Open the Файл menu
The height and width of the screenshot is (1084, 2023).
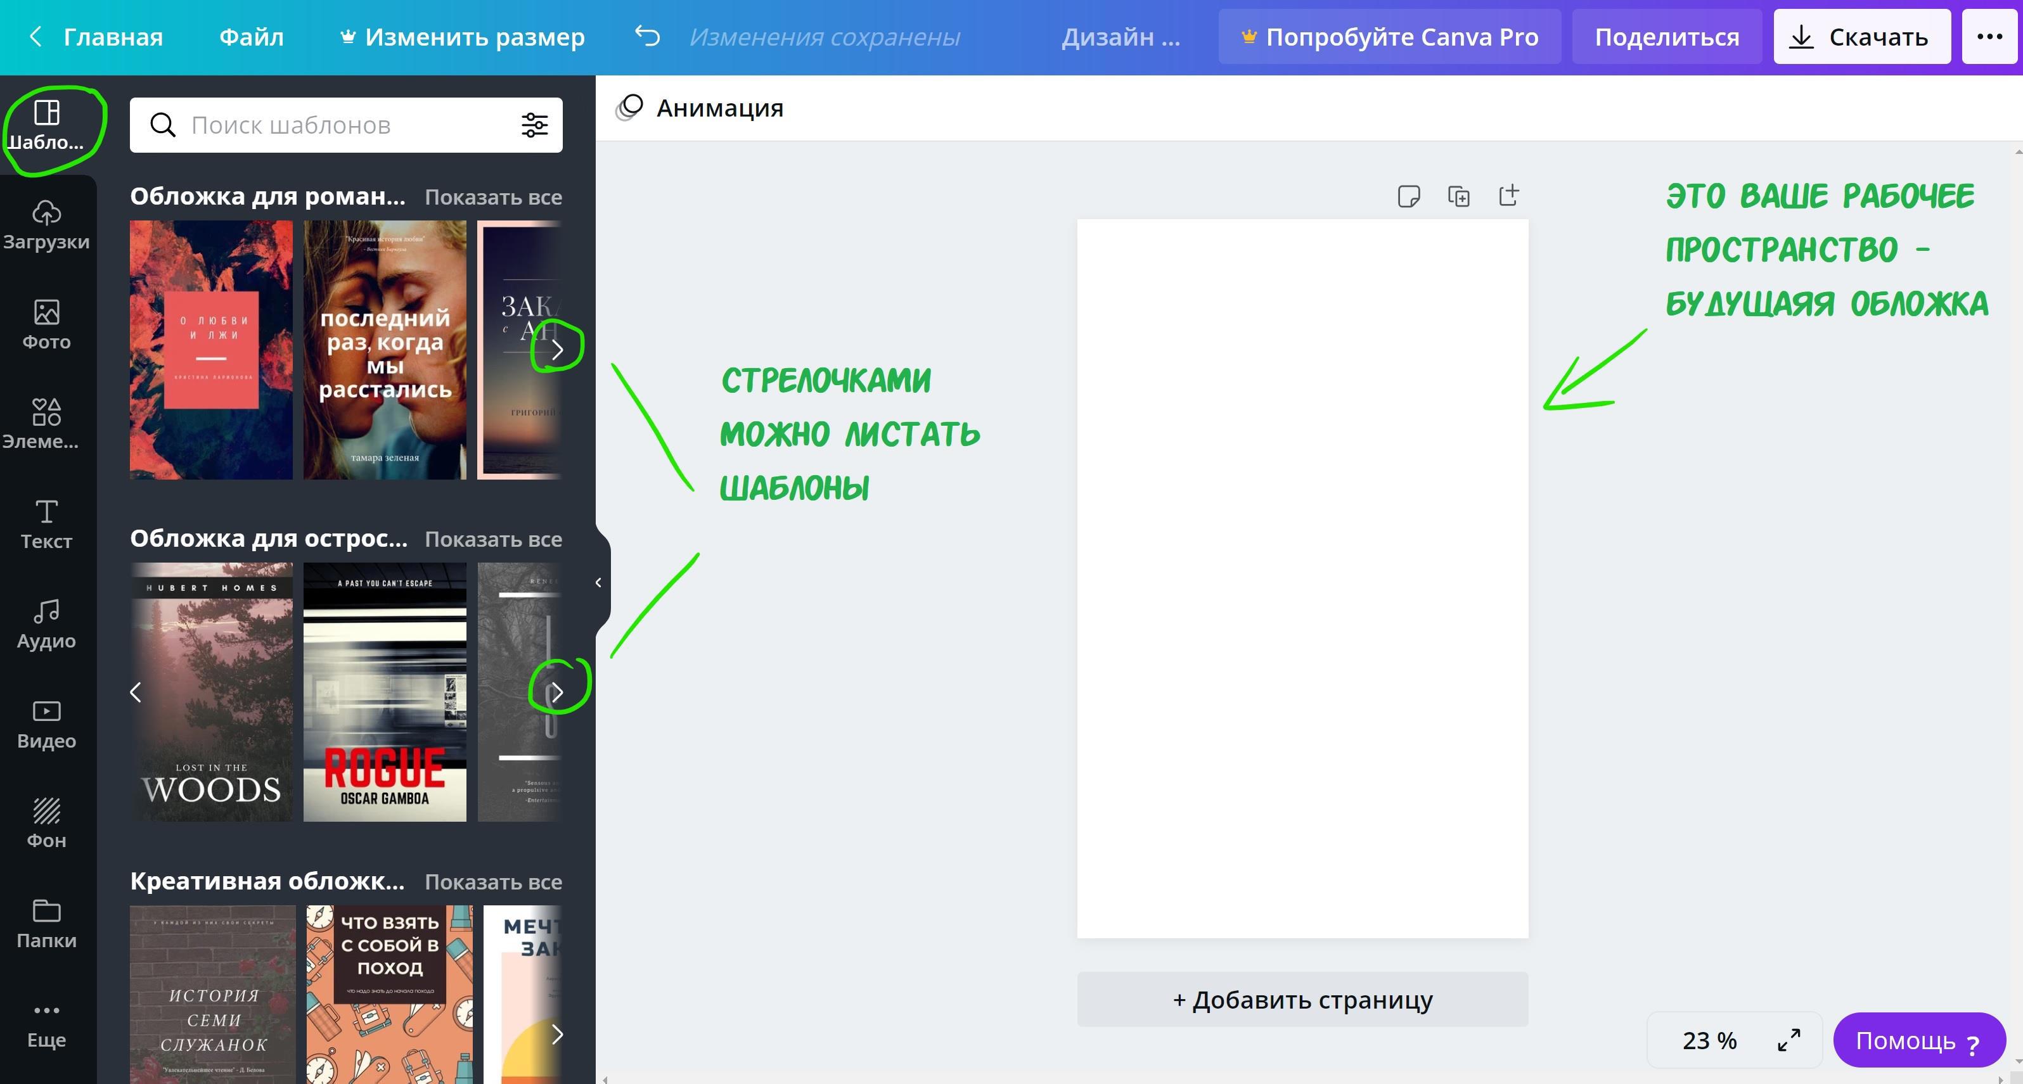tap(252, 37)
